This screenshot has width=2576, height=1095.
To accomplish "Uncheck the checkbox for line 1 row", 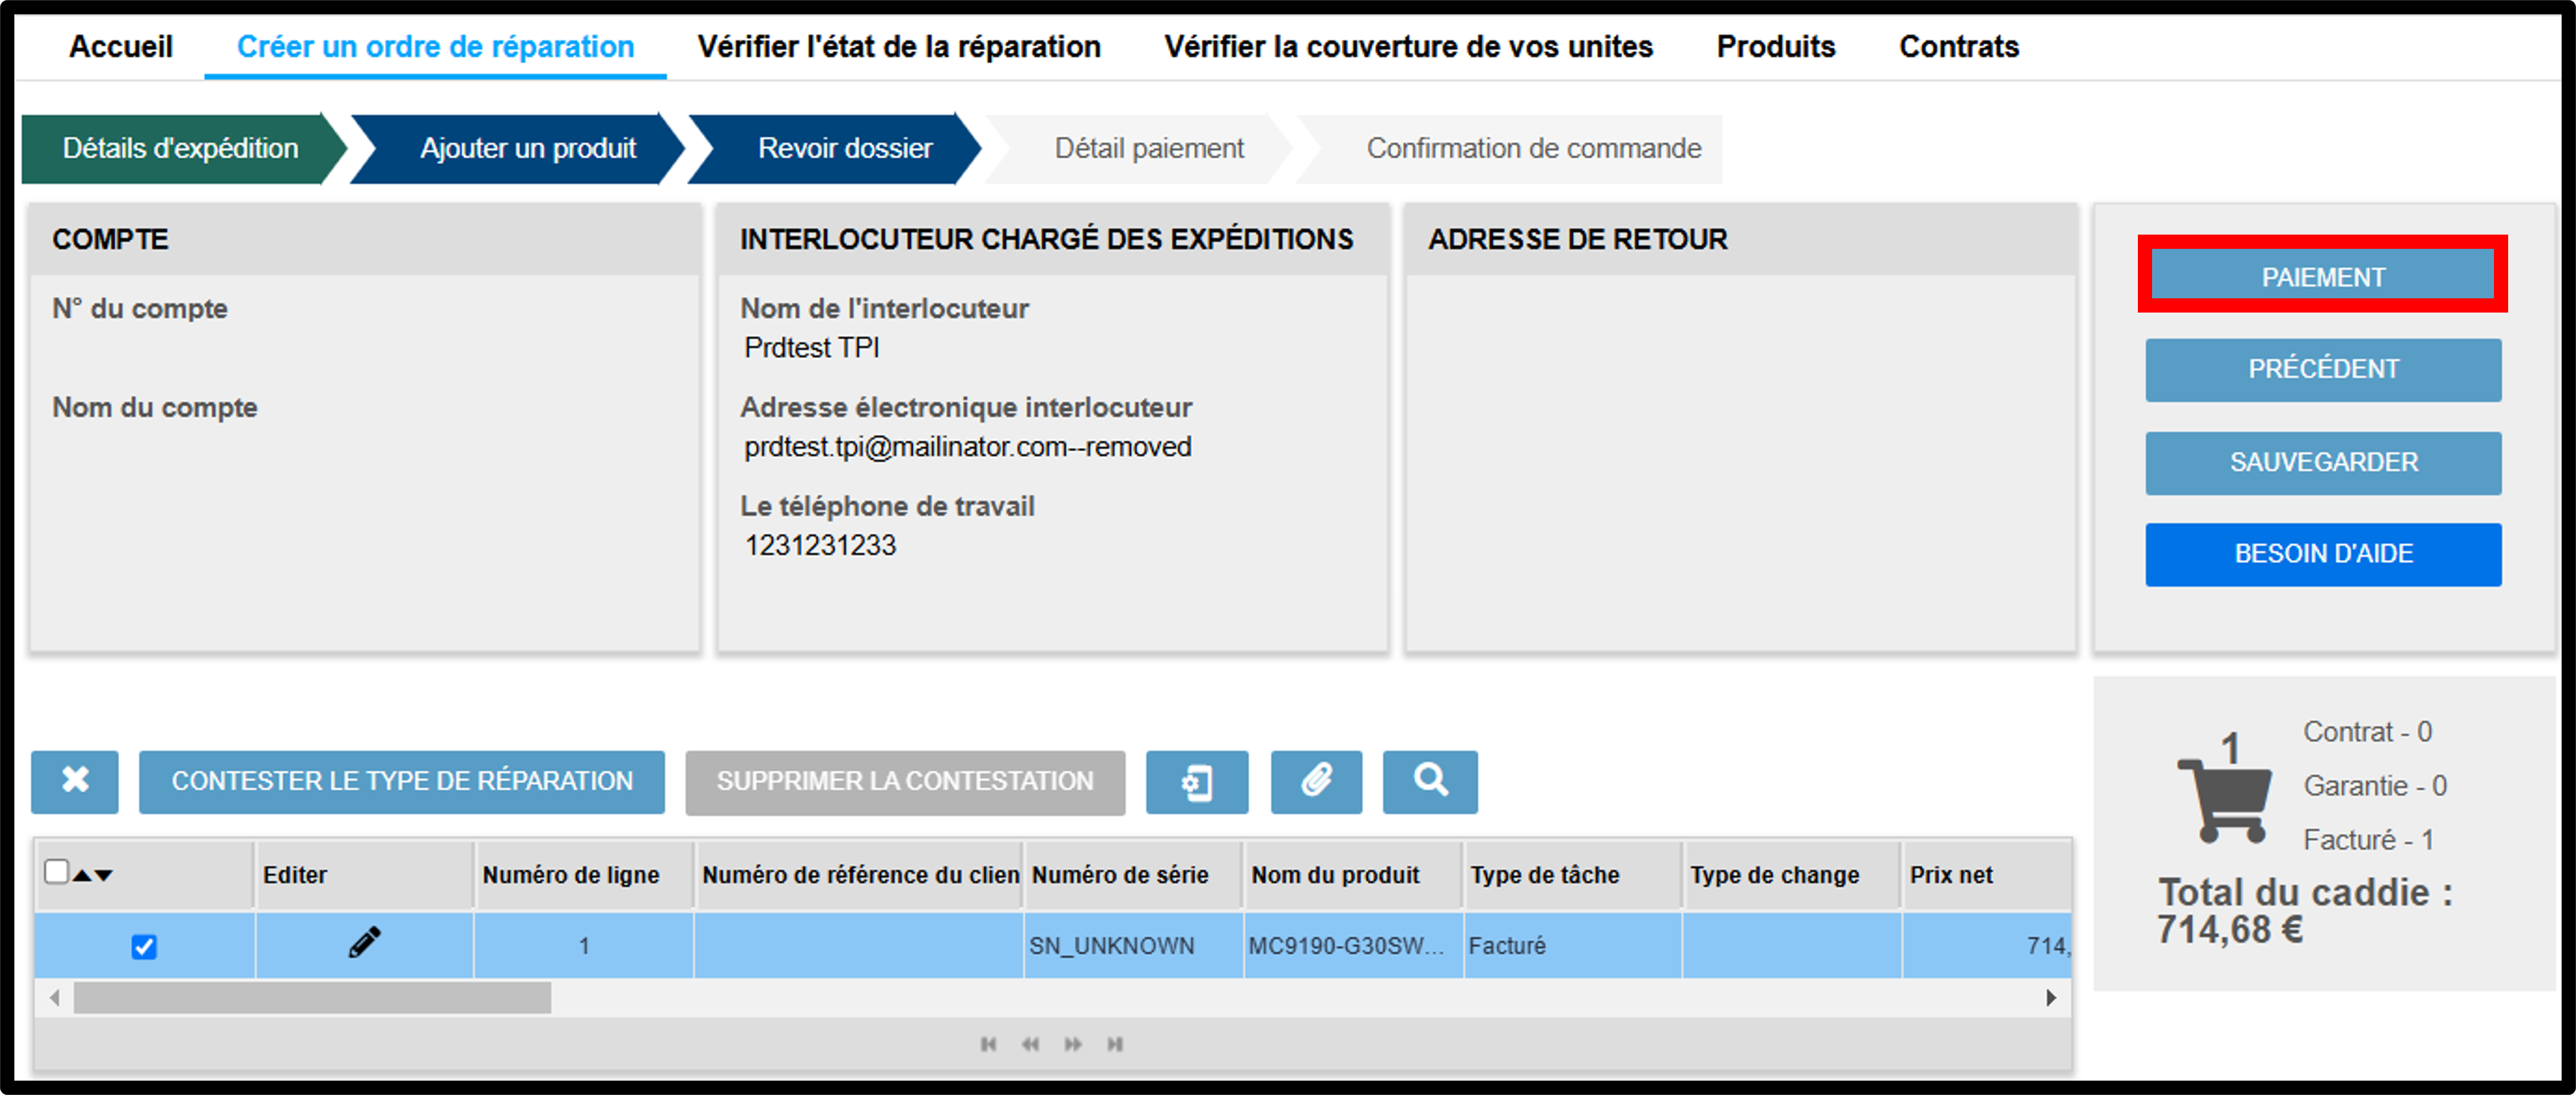I will pos(144,946).
